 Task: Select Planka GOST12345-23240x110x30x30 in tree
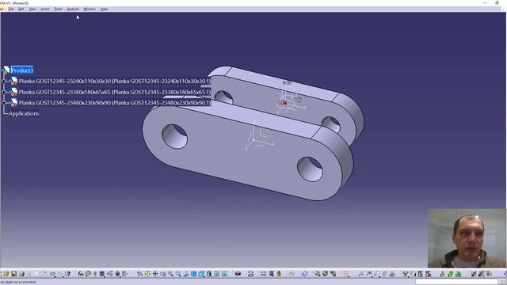click(x=114, y=81)
